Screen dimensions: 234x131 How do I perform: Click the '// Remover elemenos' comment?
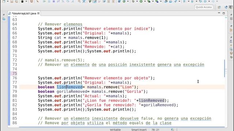click(x=60, y=24)
